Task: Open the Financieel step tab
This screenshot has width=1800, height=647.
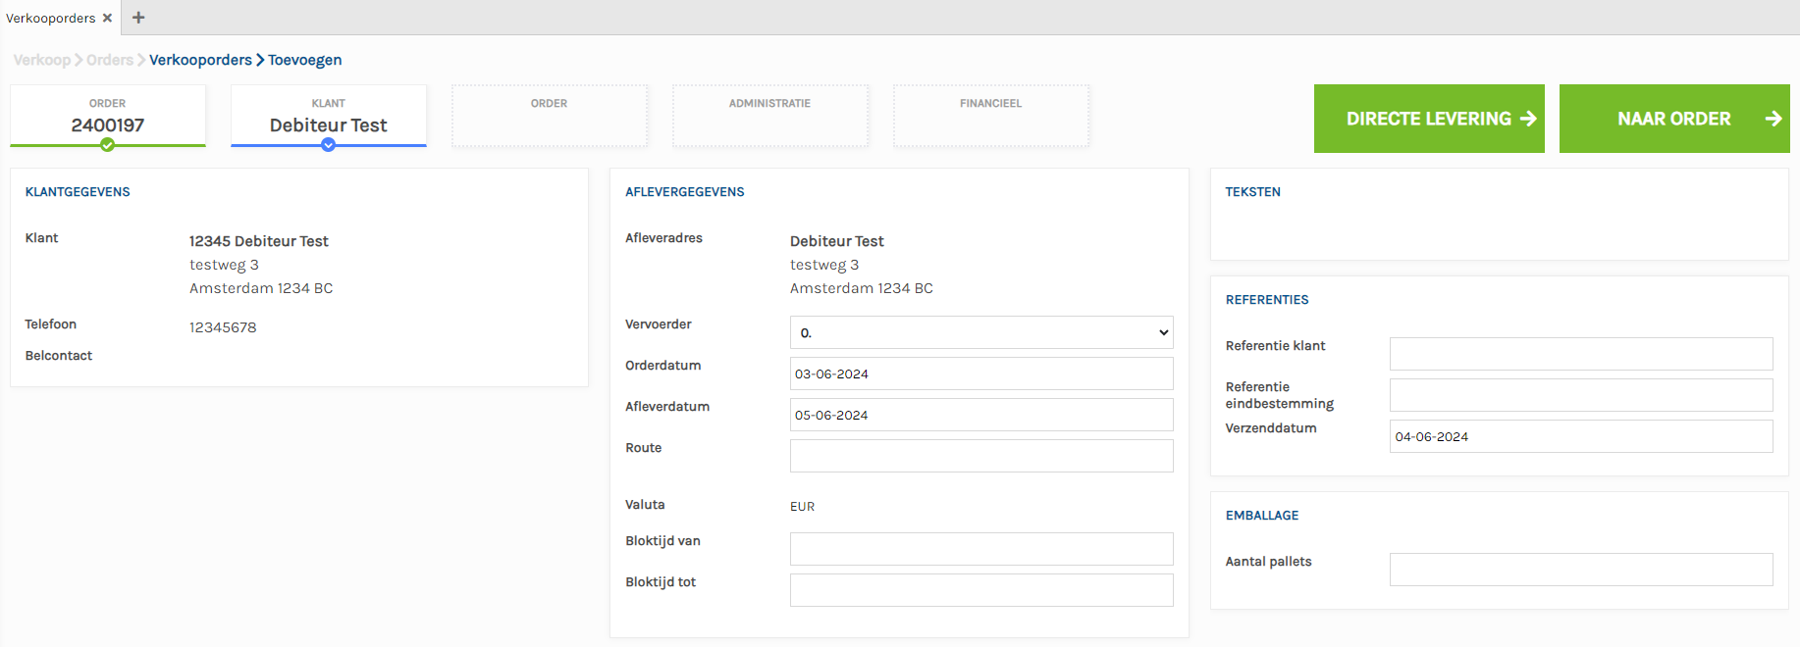Action: (x=991, y=116)
